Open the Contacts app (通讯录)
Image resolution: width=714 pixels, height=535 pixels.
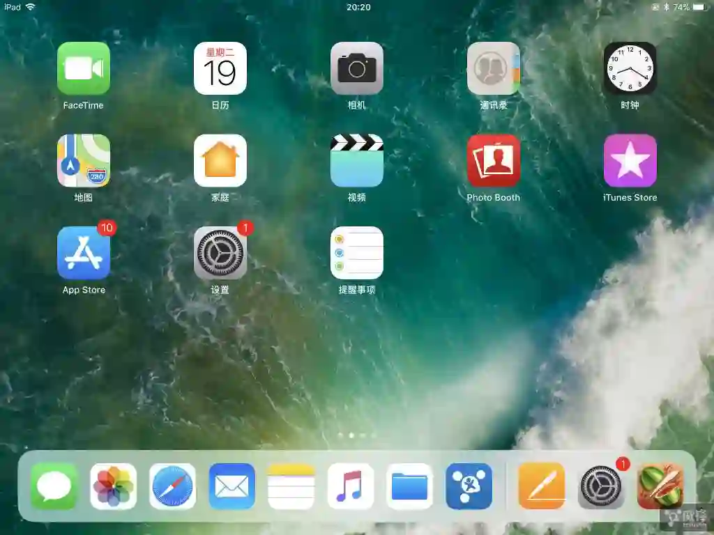point(494,68)
